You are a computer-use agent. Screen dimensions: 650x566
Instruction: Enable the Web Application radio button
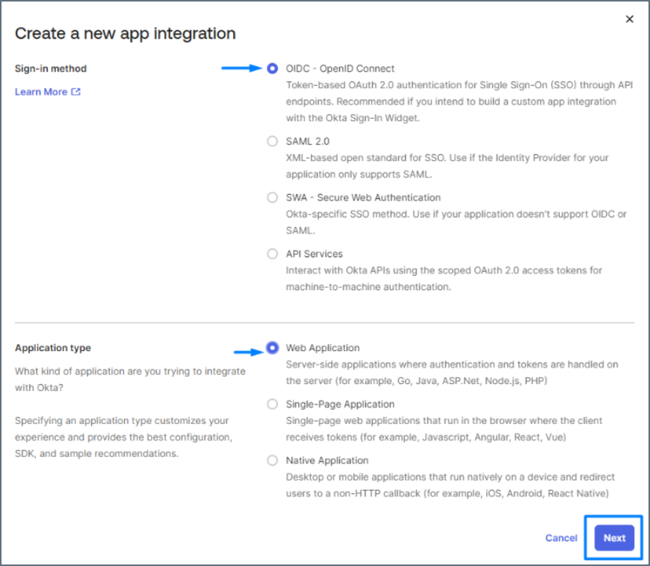point(272,348)
